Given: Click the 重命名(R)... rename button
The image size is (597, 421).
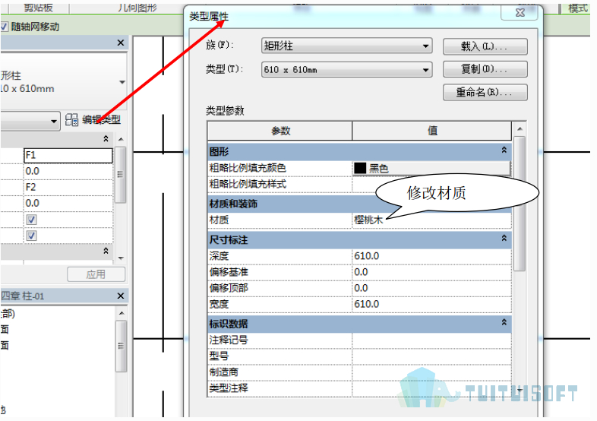Looking at the screenshot, I should click(x=485, y=92).
